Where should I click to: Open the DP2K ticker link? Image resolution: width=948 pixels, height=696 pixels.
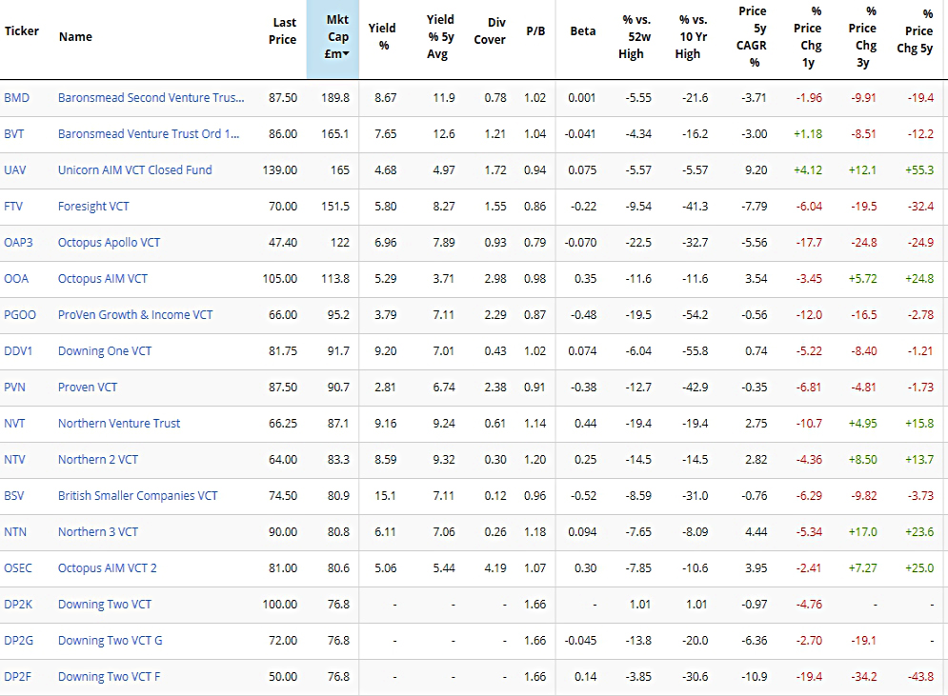[18, 605]
